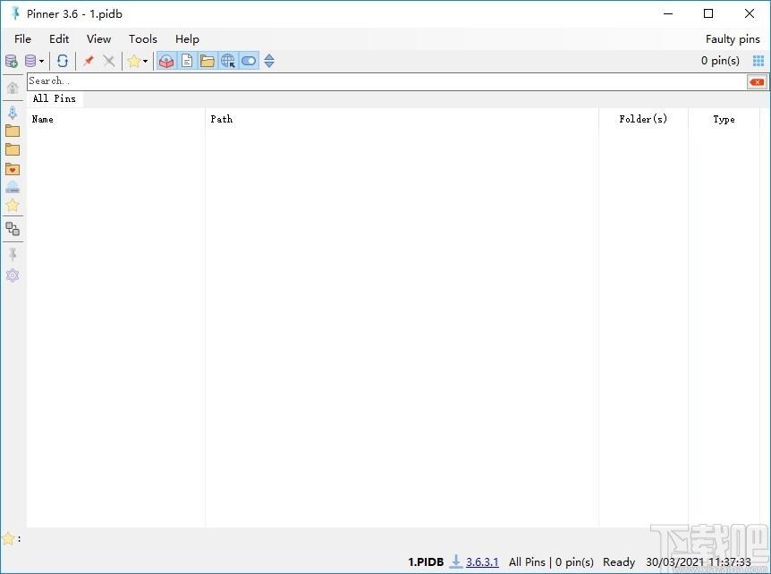Image resolution: width=771 pixels, height=574 pixels.
Task: Click the grid view icon beside pin count
Action: coord(758,61)
